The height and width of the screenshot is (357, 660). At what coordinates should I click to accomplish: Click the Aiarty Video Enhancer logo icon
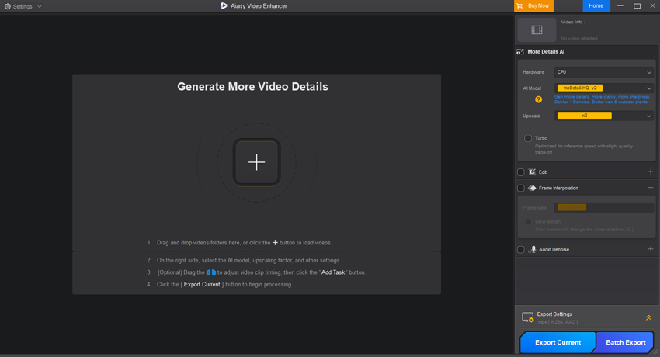pos(224,6)
